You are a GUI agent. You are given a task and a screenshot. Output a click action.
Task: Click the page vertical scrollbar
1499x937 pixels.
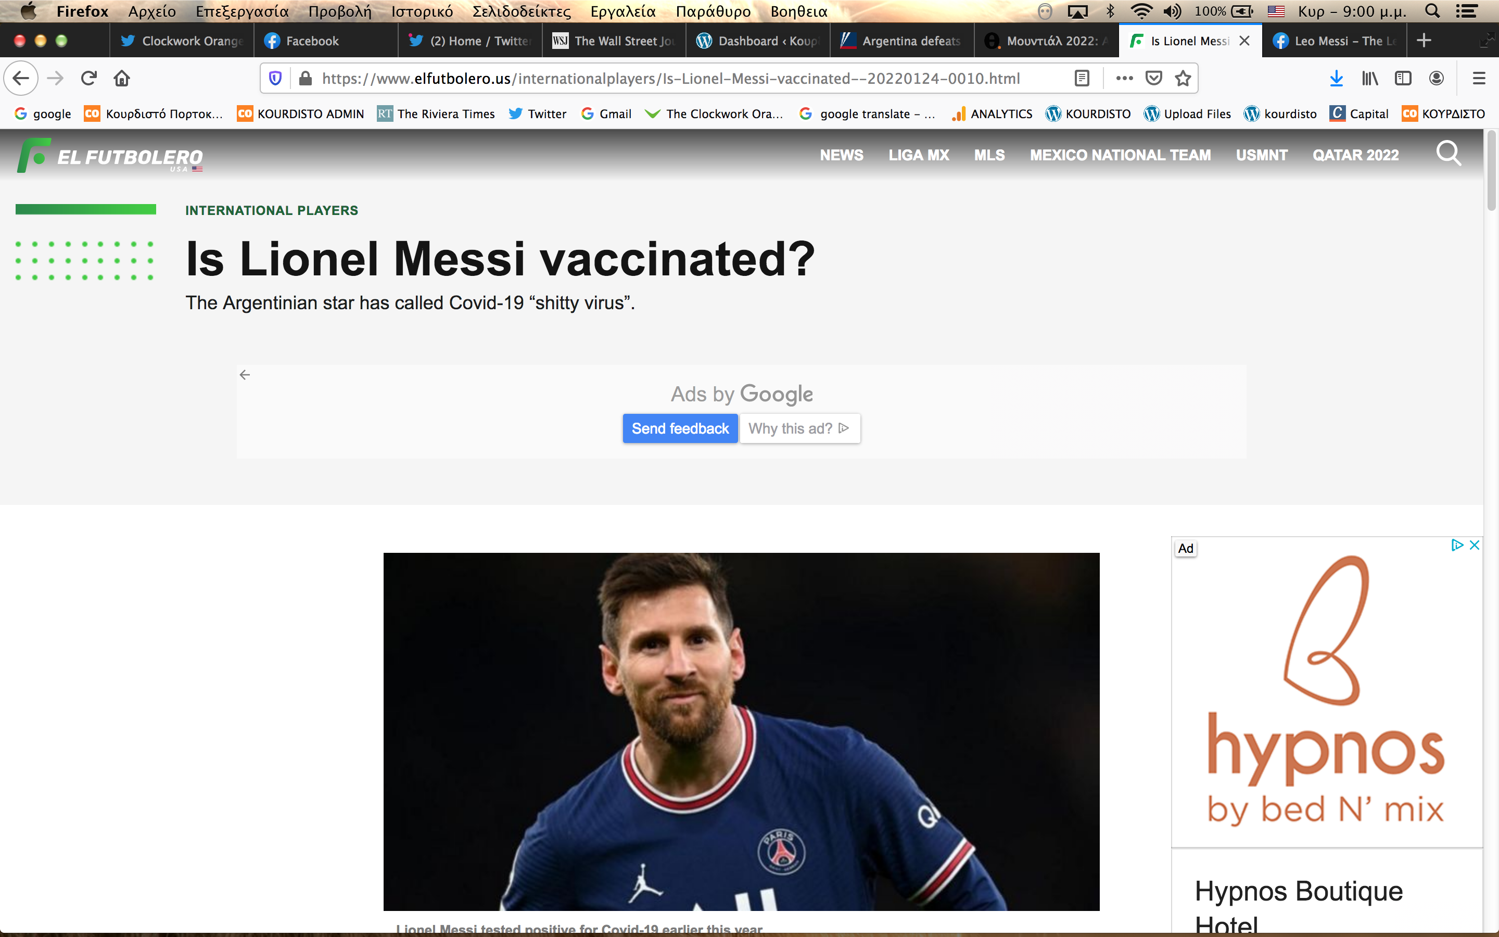point(1491,533)
